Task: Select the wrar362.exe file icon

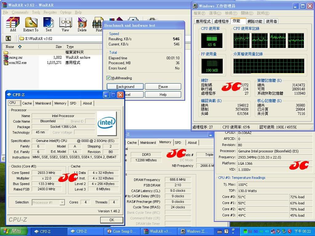Action: (x=6, y=63)
